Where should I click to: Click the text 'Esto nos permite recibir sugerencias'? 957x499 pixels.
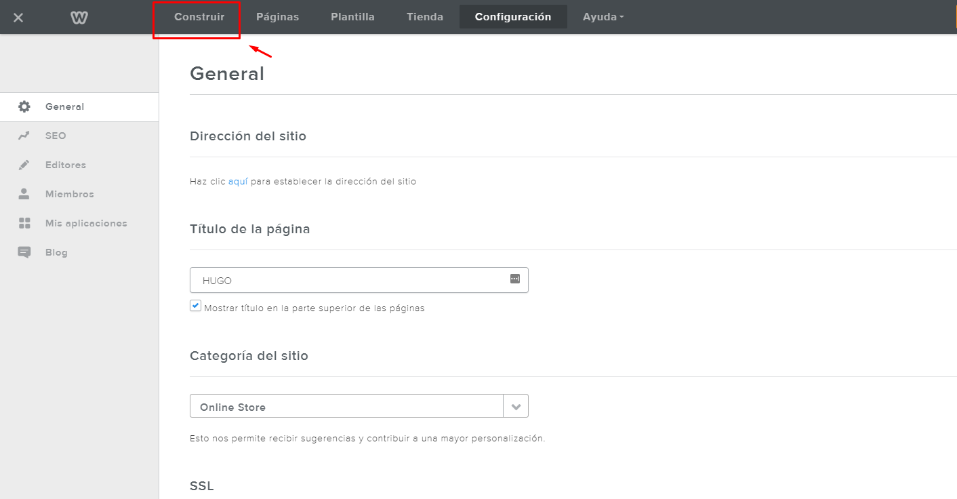(272, 439)
